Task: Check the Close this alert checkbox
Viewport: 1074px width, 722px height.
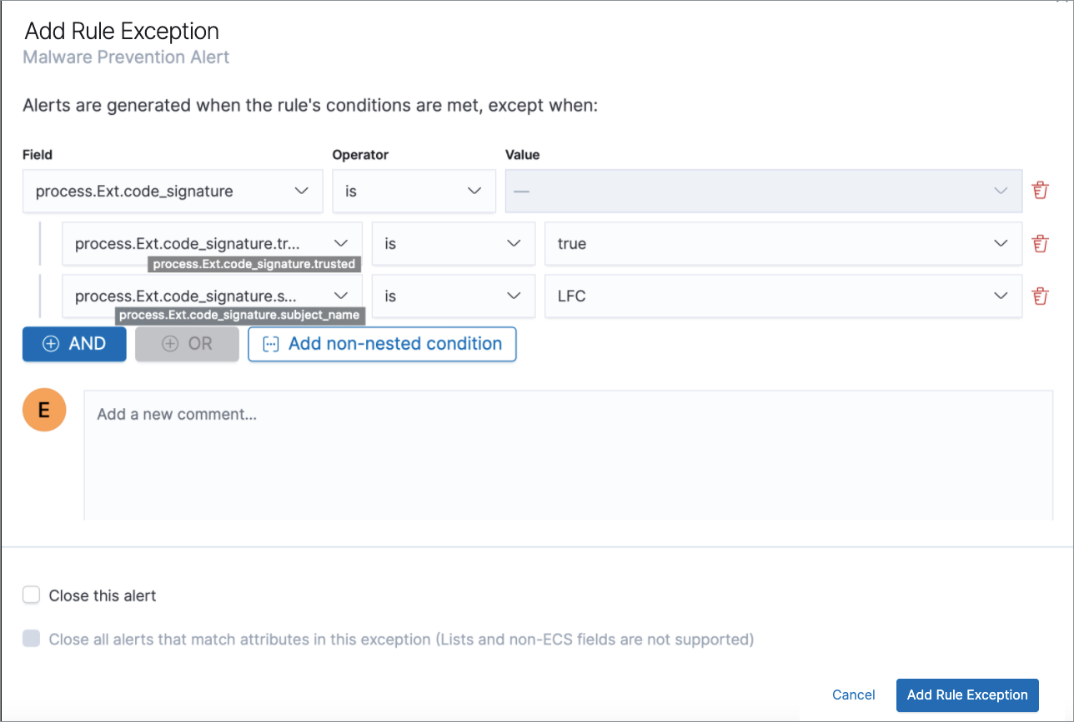Action: pos(31,595)
